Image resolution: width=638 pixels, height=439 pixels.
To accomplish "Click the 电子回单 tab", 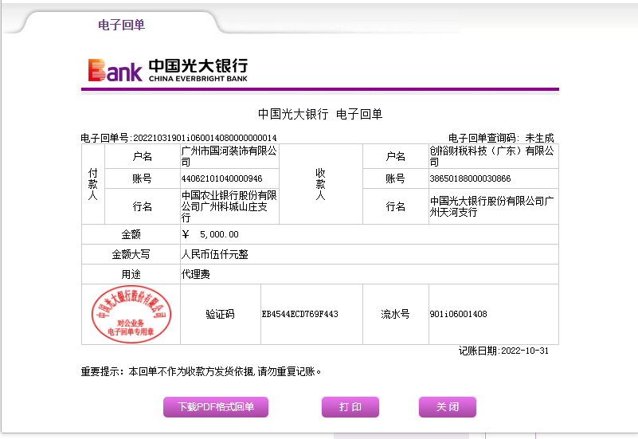I will tap(121, 25).
